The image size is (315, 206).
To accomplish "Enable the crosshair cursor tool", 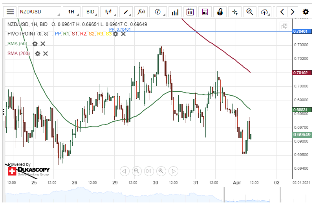I will tap(235, 12).
